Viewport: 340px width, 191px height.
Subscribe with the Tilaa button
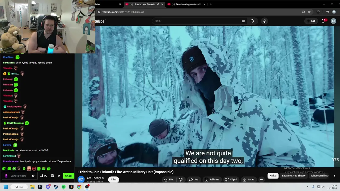click(x=114, y=180)
